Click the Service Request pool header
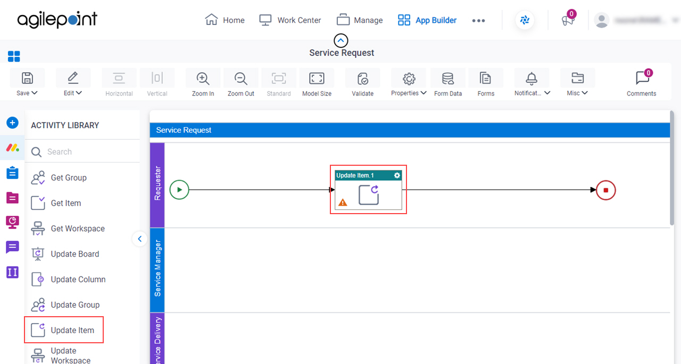Viewport: 681px width, 364px height. click(410, 130)
